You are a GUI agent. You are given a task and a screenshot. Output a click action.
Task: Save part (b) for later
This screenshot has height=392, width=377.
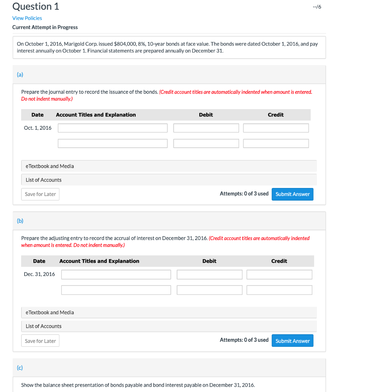pos(40,340)
